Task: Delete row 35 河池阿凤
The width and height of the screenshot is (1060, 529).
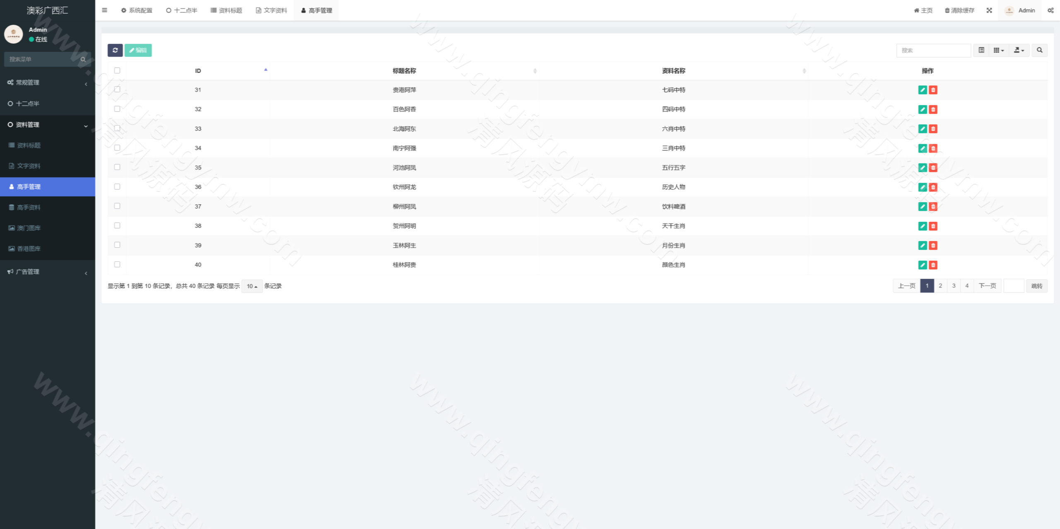Action: pyautogui.click(x=933, y=168)
